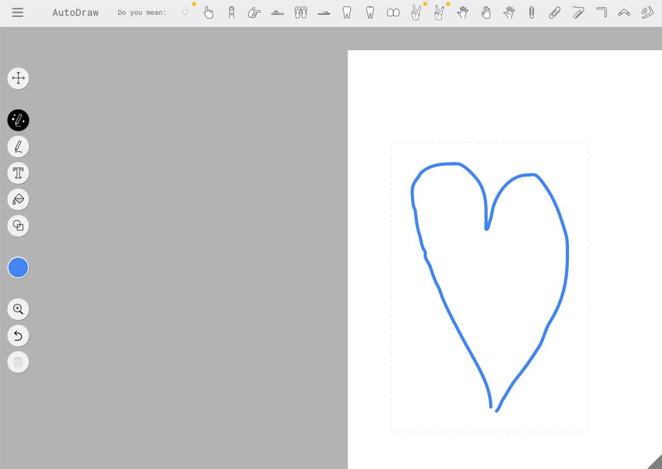Select the Shape tool
662x469 pixels.
[x=18, y=226]
